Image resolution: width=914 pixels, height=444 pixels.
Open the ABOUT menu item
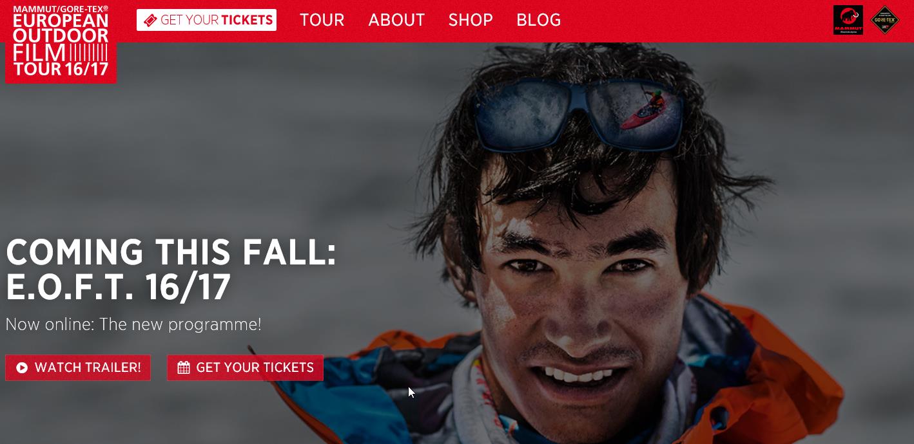pos(396,20)
